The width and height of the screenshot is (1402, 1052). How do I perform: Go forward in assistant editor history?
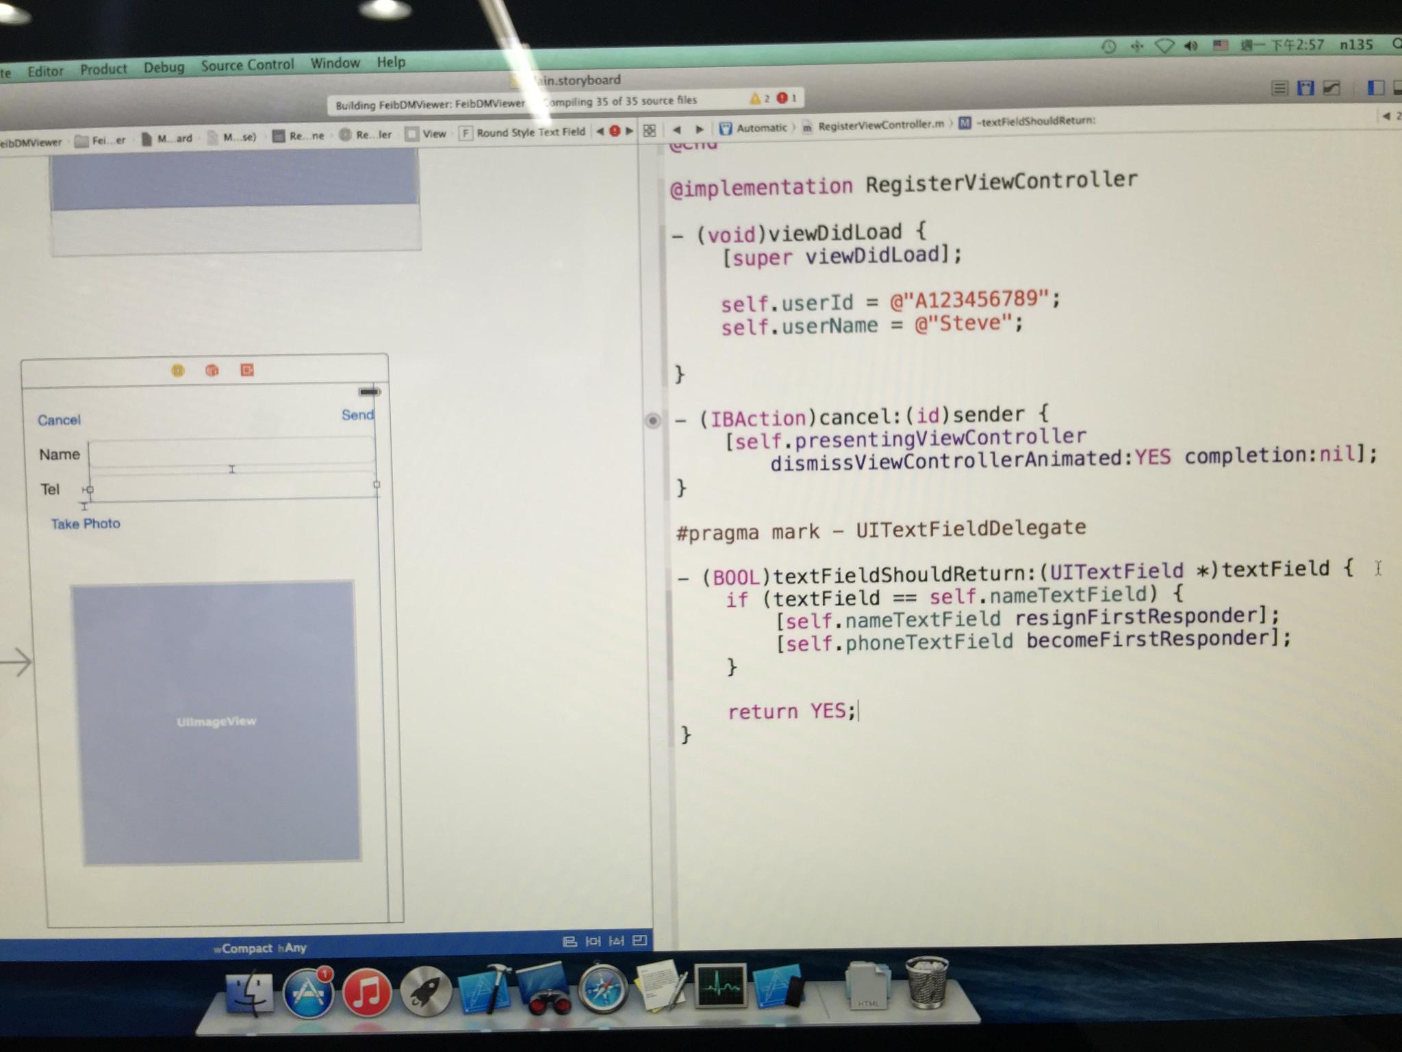(699, 129)
